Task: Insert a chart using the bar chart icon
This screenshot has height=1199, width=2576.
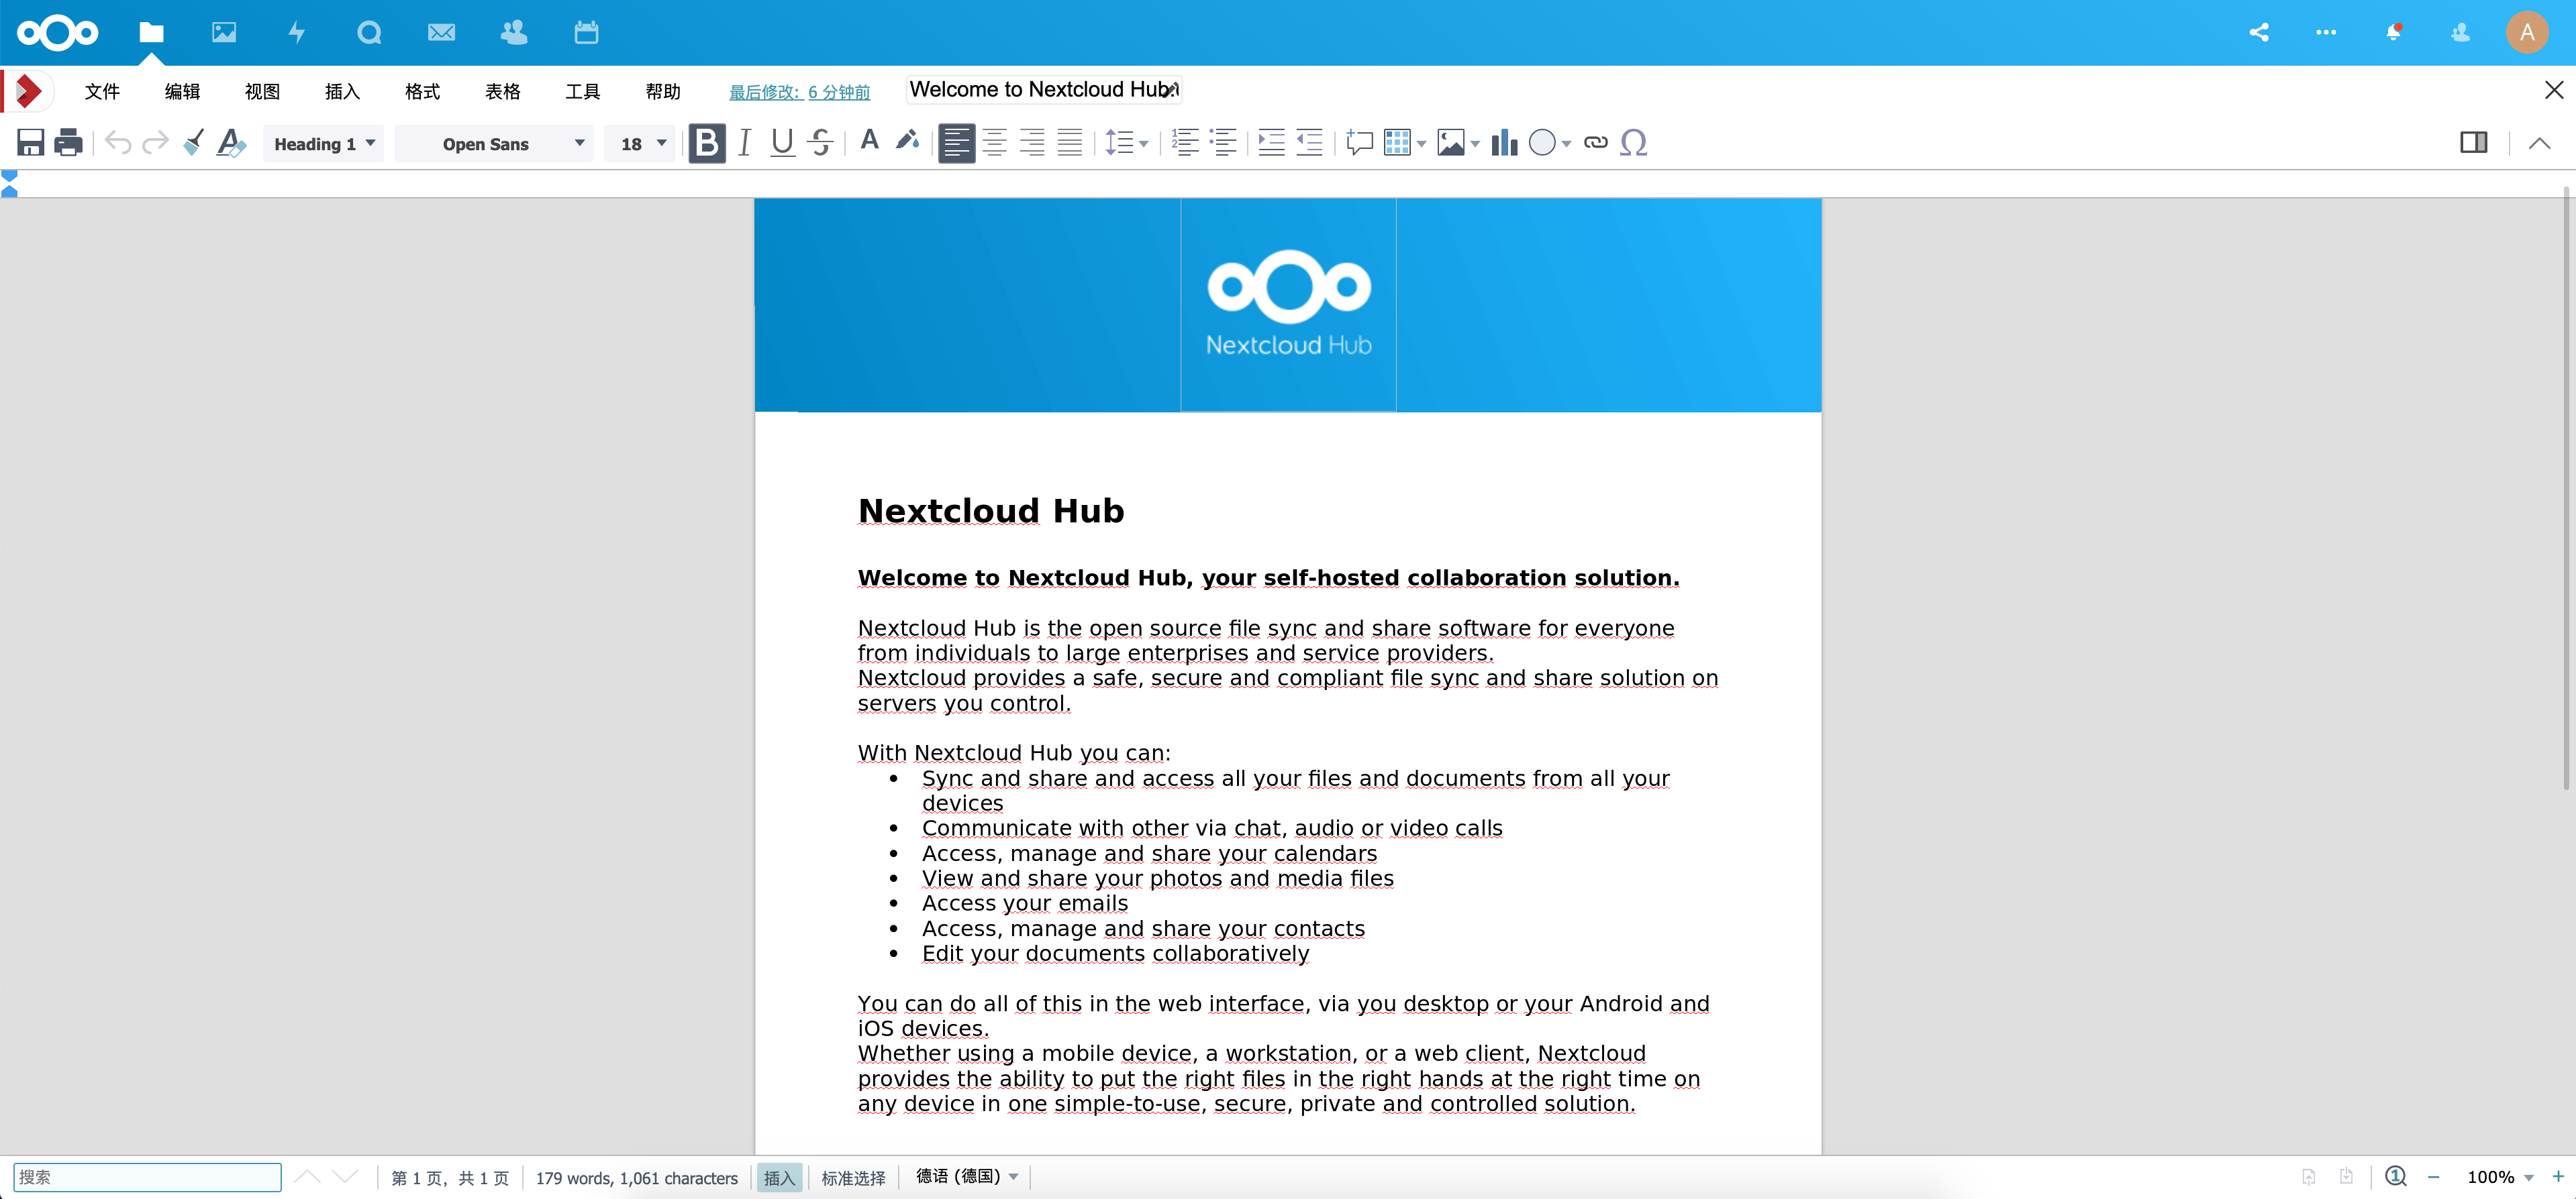Action: click(1504, 143)
